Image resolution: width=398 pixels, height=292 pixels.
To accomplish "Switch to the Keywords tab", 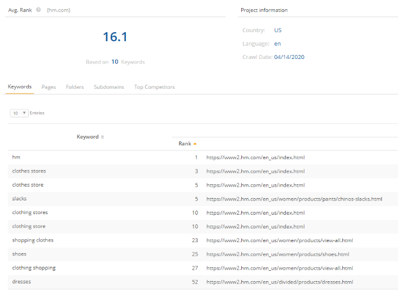I will 20,87.
